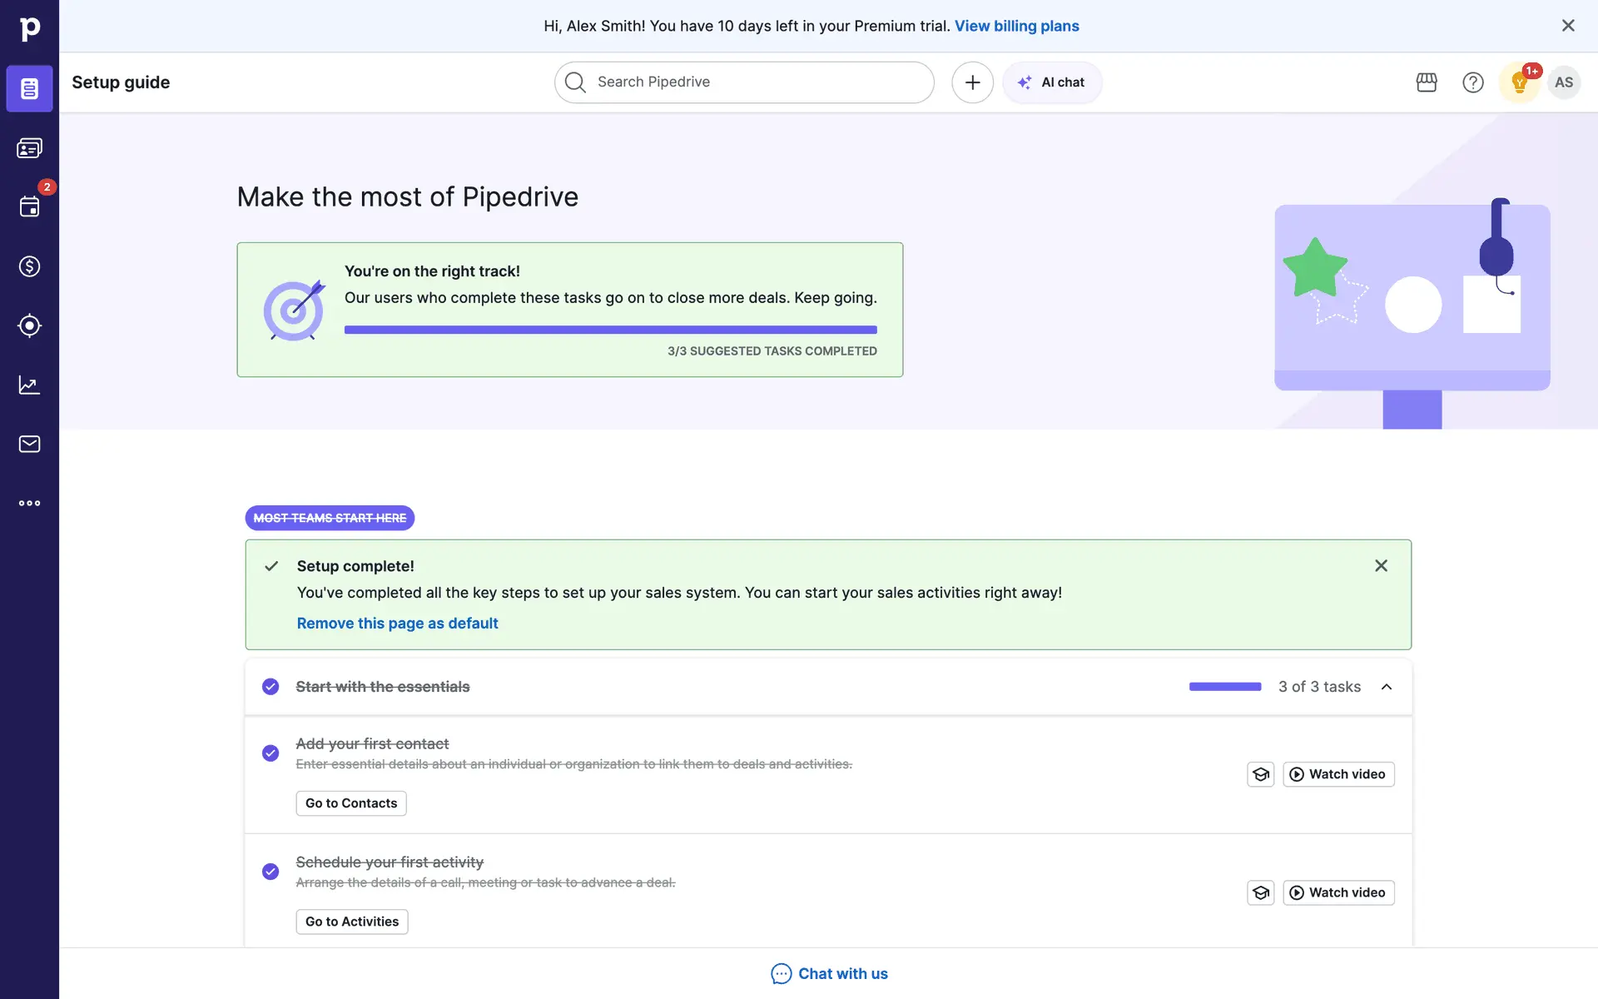Open the Campaigns target icon in the sidebar
Image resolution: width=1598 pixels, height=999 pixels.
29,326
